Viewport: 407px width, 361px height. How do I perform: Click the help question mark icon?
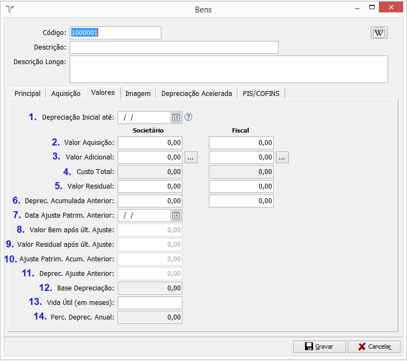pos(188,117)
